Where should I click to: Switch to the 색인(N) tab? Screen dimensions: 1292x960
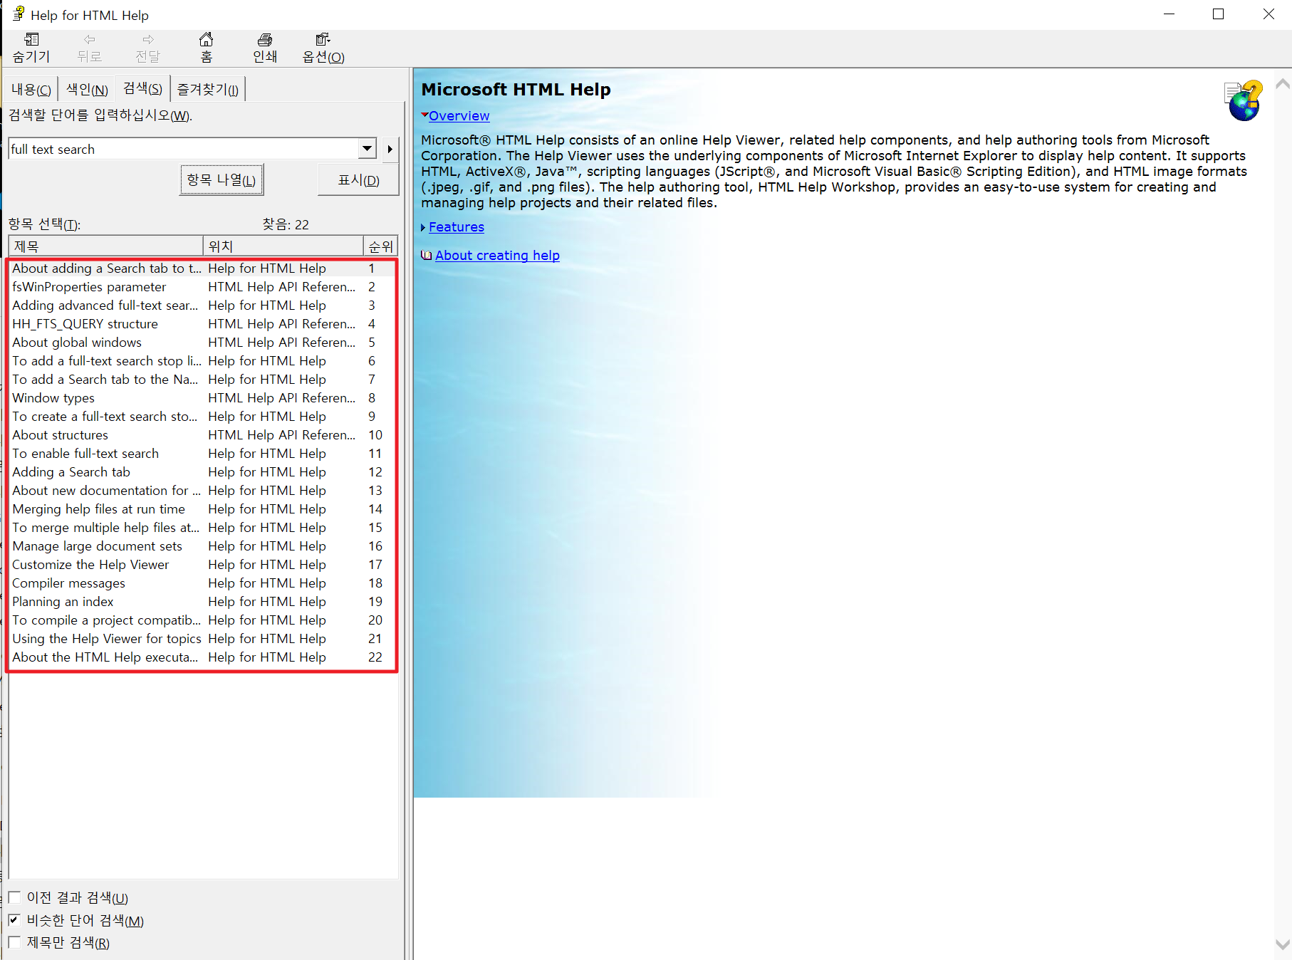tap(85, 88)
